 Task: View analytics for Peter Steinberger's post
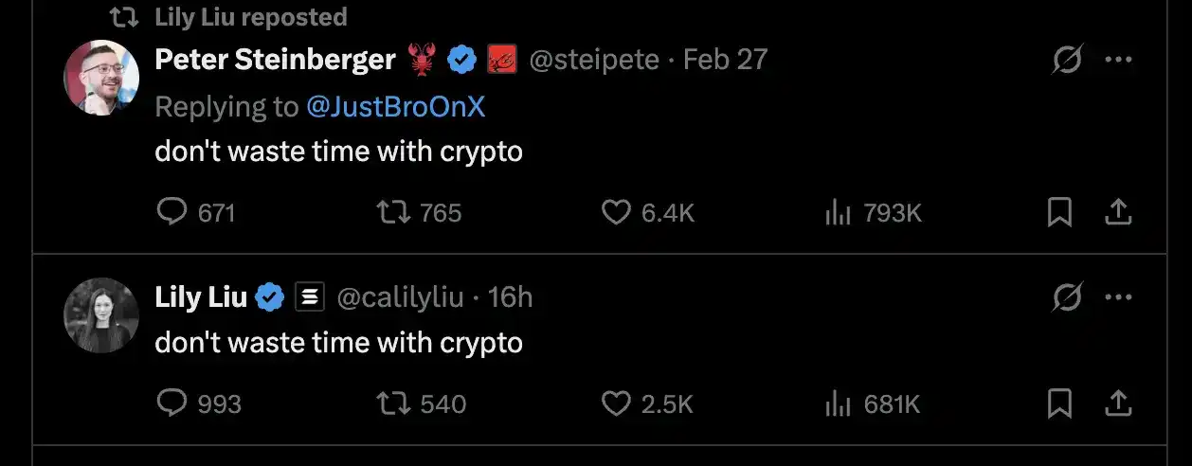tap(838, 212)
